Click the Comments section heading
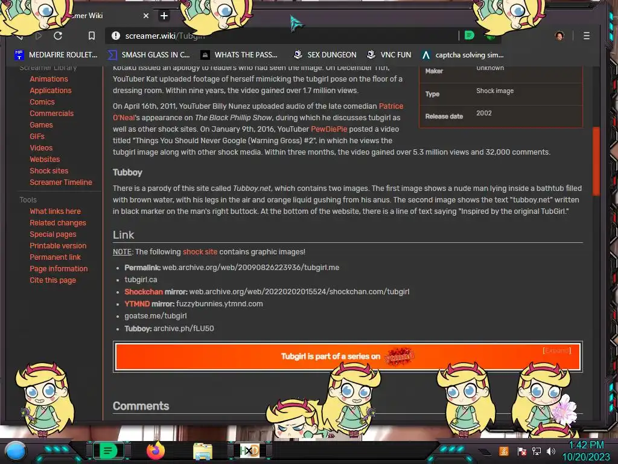This screenshot has width=618, height=464. click(141, 406)
